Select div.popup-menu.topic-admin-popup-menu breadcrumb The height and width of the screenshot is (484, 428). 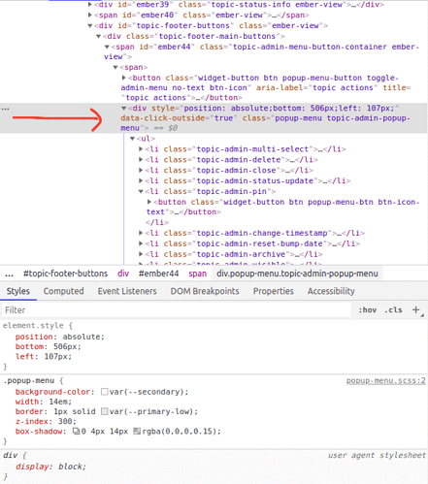297,274
